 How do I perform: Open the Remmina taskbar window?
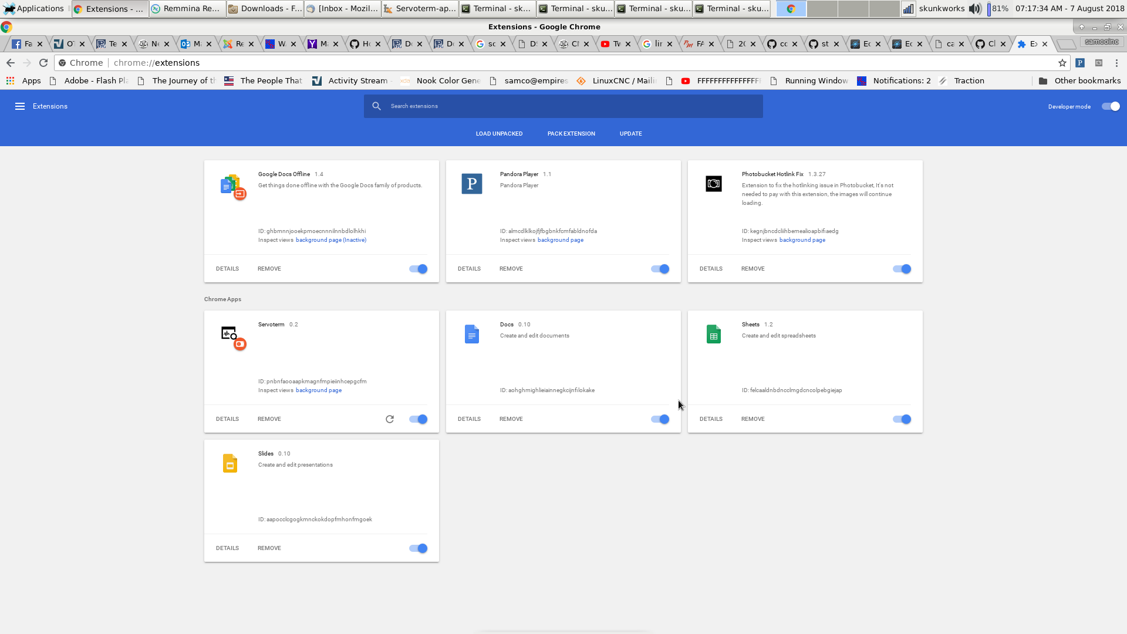[187, 9]
